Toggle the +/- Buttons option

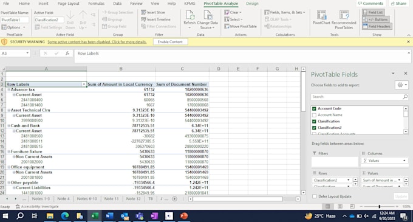[375, 19]
